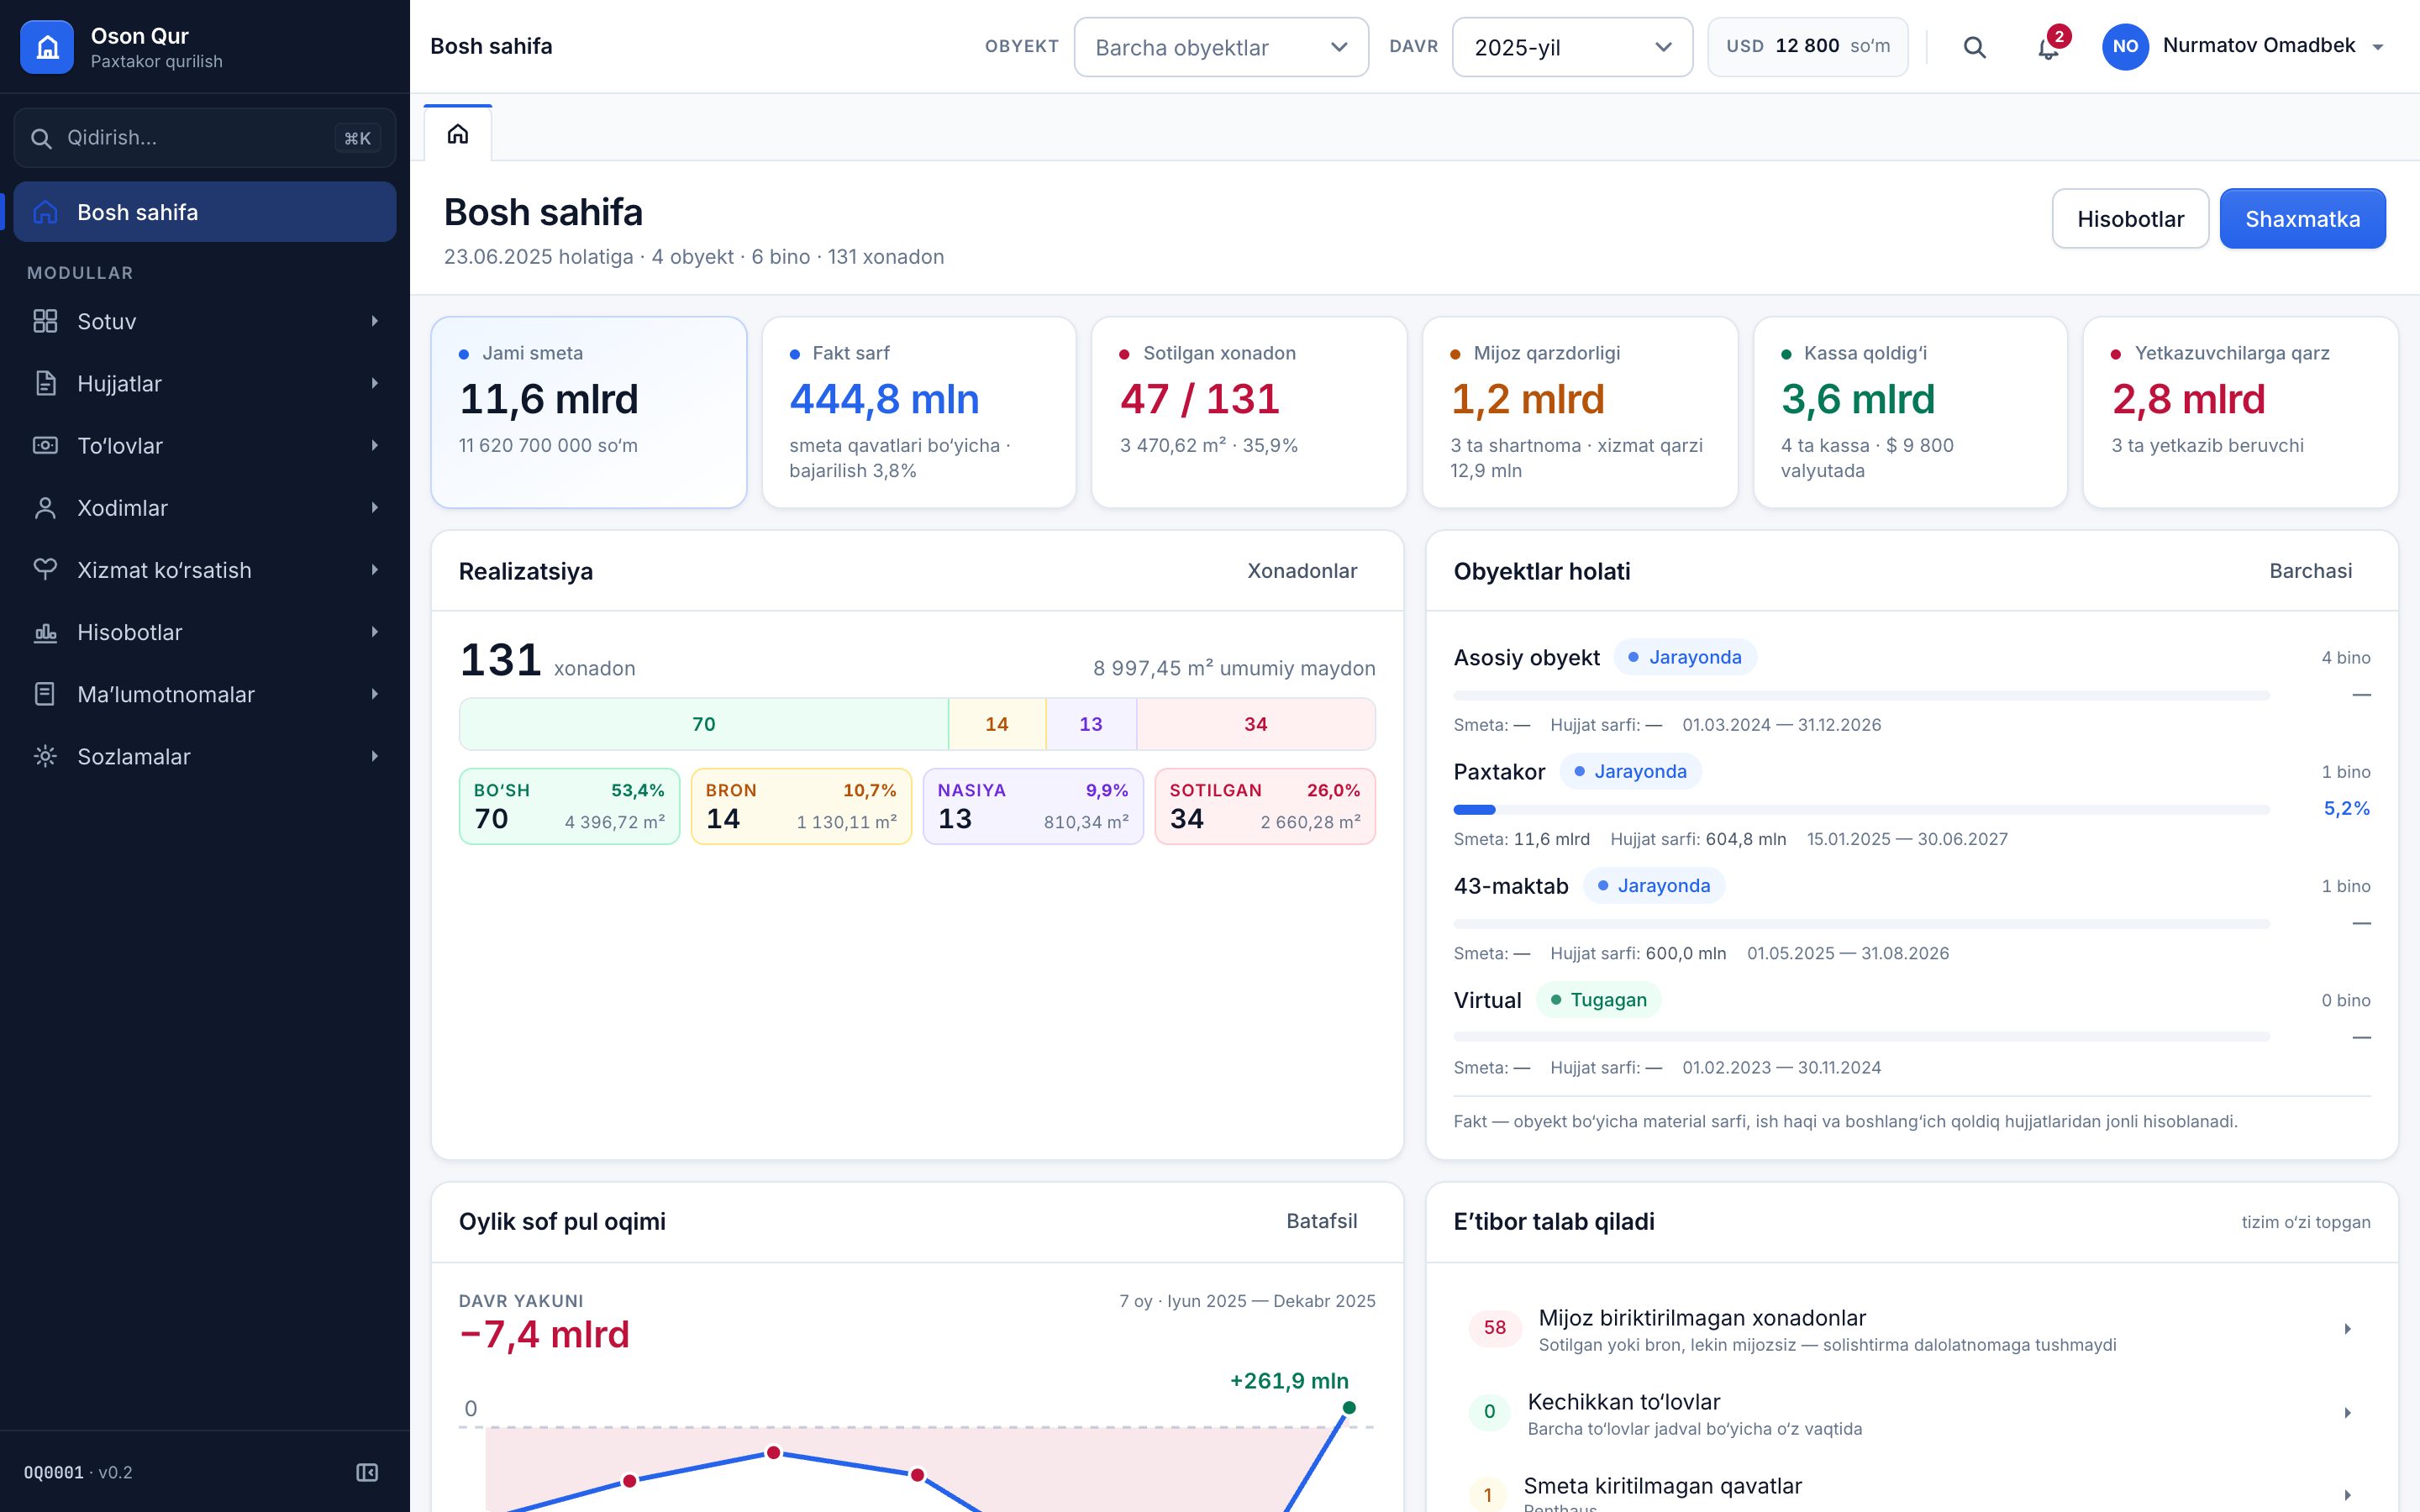Select the Kassa qoldig'i card

pos(1910,412)
